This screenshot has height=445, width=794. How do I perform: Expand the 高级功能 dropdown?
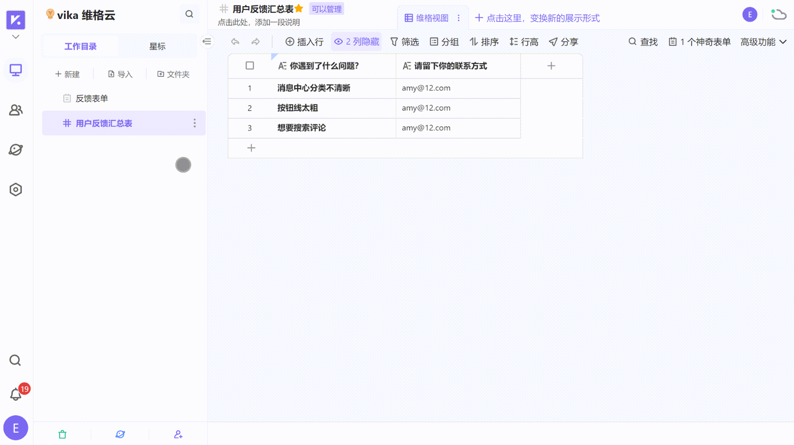763,42
